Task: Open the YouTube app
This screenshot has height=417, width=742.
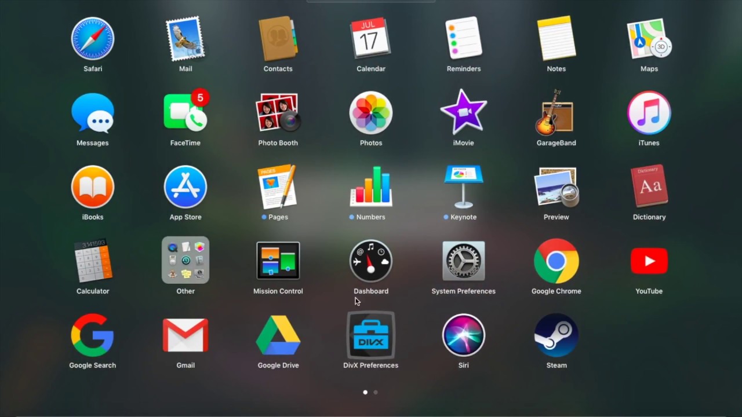Action: [649, 260]
